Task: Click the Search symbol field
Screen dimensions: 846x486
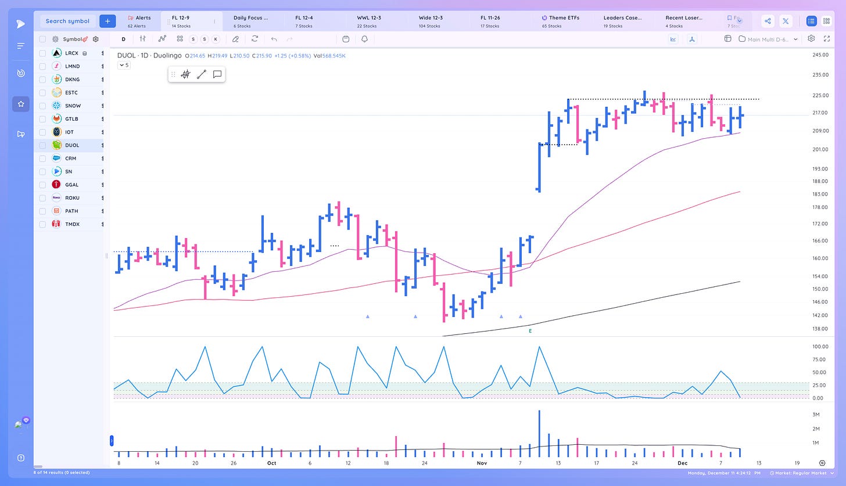Action: [x=67, y=21]
